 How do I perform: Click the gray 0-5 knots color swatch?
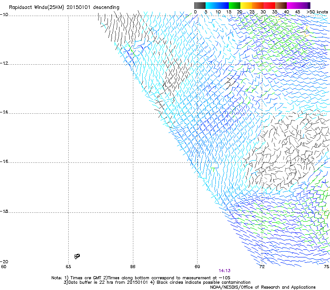[x=200, y=5]
